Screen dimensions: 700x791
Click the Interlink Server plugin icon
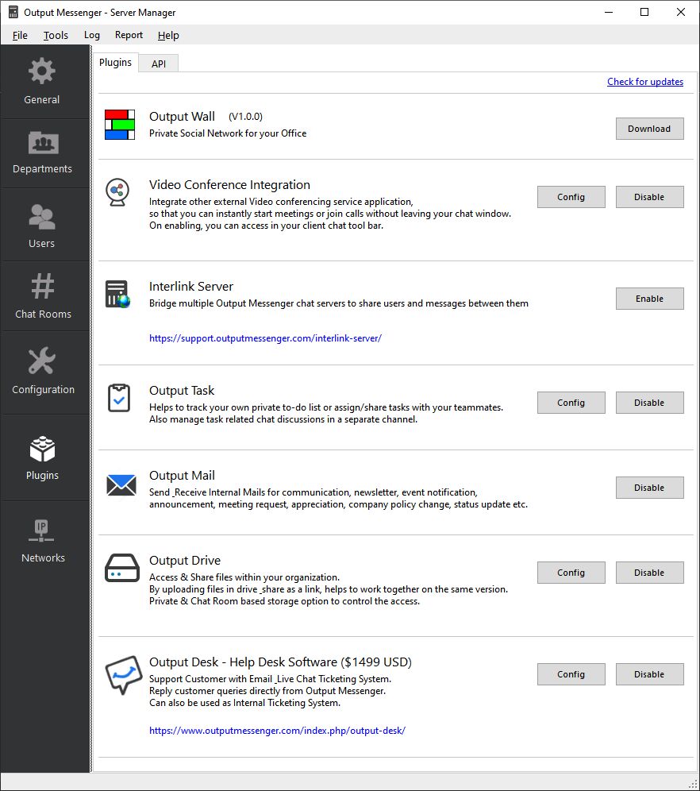click(x=118, y=294)
